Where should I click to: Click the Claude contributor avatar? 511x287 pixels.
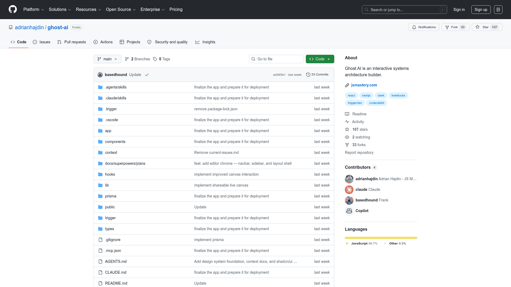[349, 189]
